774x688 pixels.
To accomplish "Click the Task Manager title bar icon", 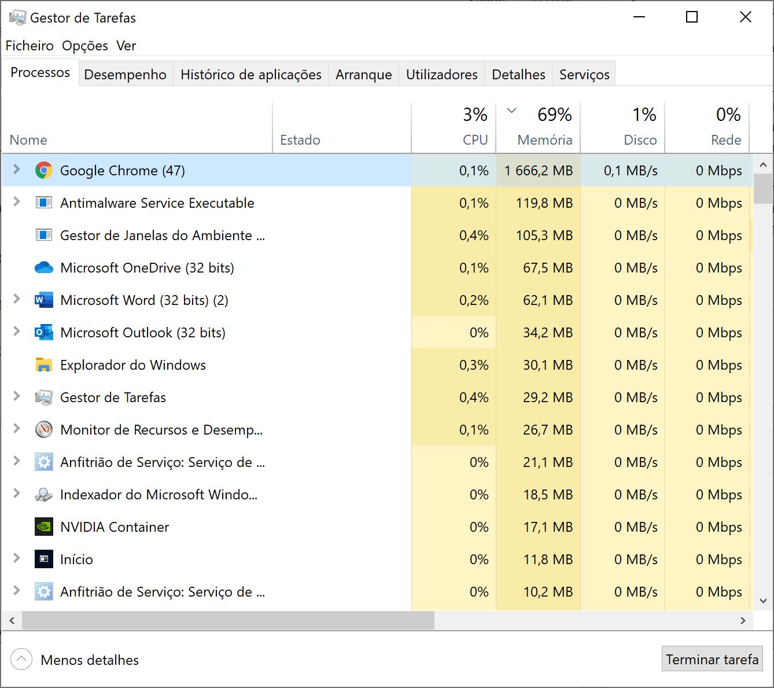I will coord(17,17).
